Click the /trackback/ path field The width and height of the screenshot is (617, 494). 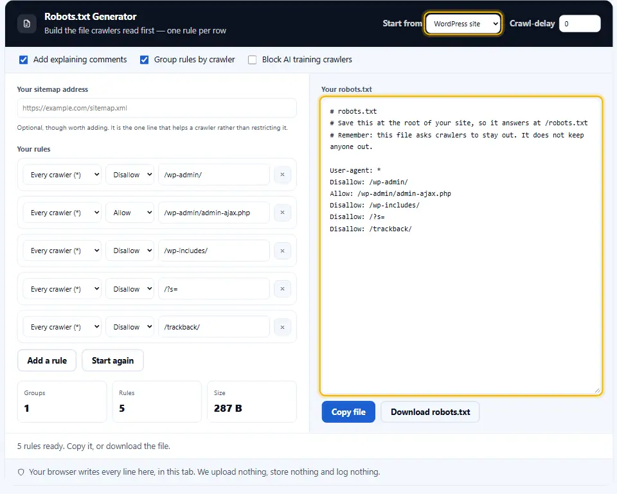pos(213,327)
